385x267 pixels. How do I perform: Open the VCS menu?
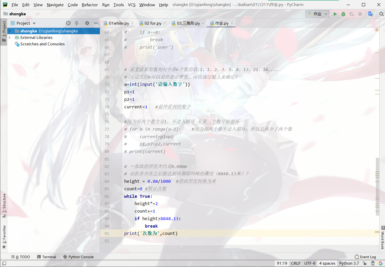point(132,4)
